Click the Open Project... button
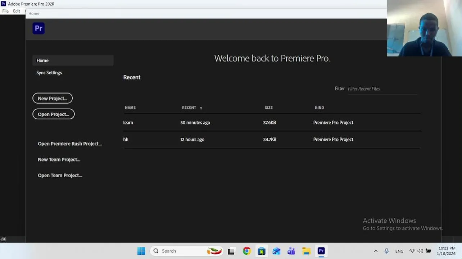This screenshot has width=462, height=259. [x=54, y=114]
